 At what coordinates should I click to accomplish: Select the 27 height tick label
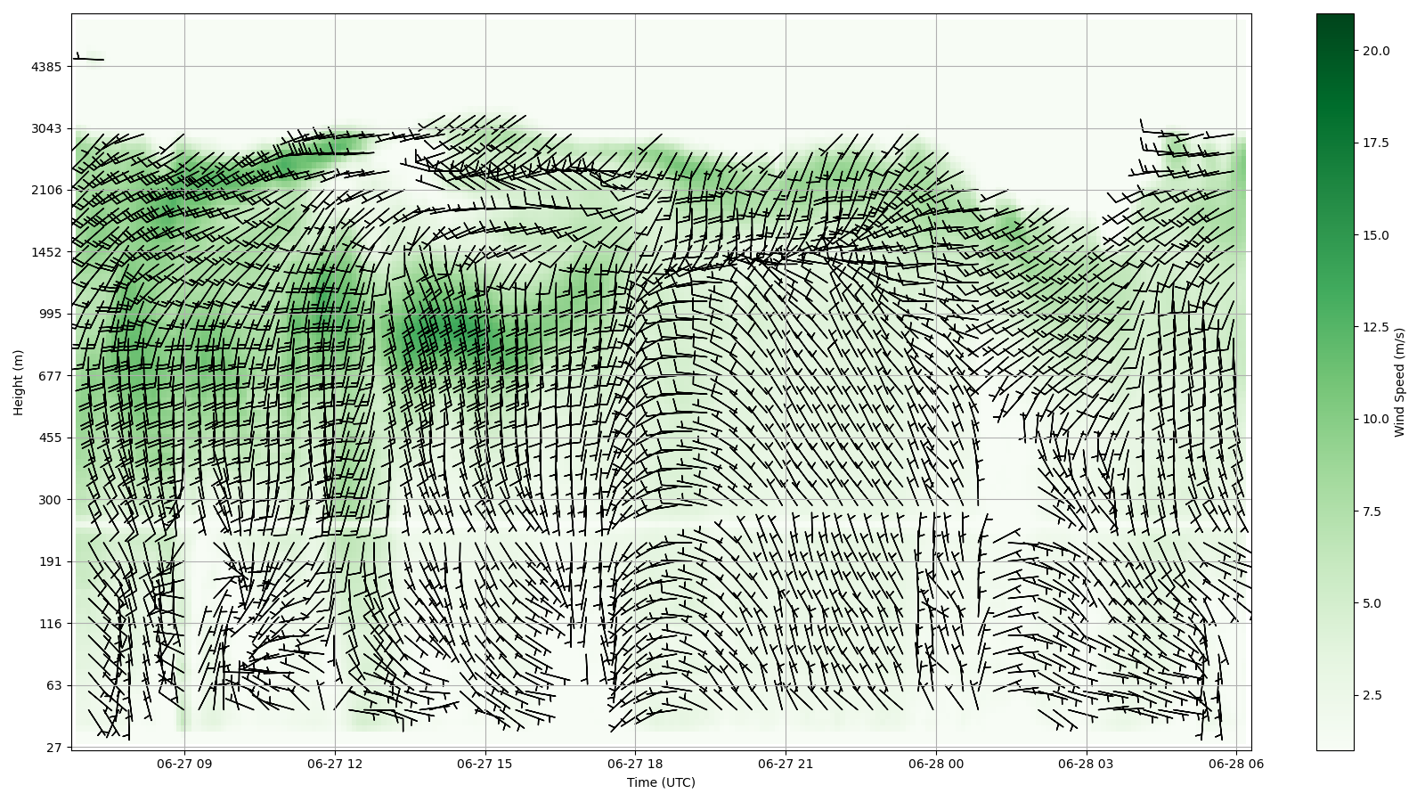[53, 748]
